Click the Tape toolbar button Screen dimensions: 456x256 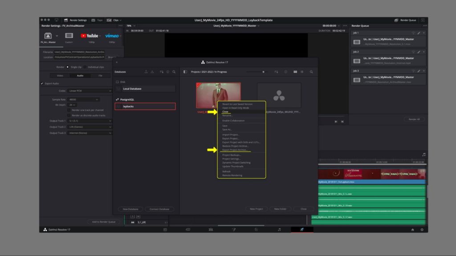pyautogui.click(x=97, y=20)
